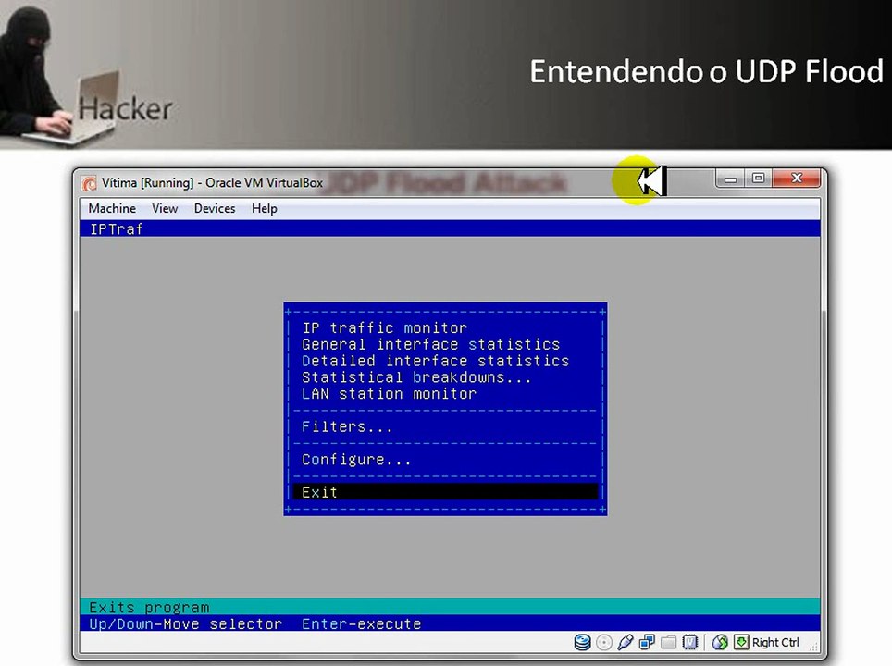Screen dimensions: 892x666
Task: Click the network adapters status icon
Action: (647, 642)
